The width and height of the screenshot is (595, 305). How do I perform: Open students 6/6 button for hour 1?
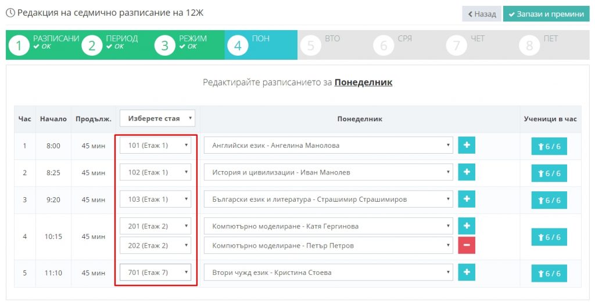[549, 147]
